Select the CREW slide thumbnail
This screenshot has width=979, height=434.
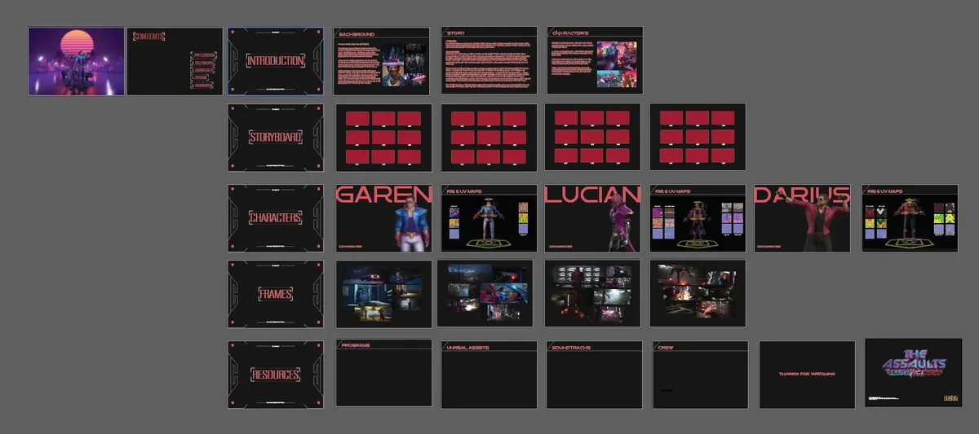700,374
